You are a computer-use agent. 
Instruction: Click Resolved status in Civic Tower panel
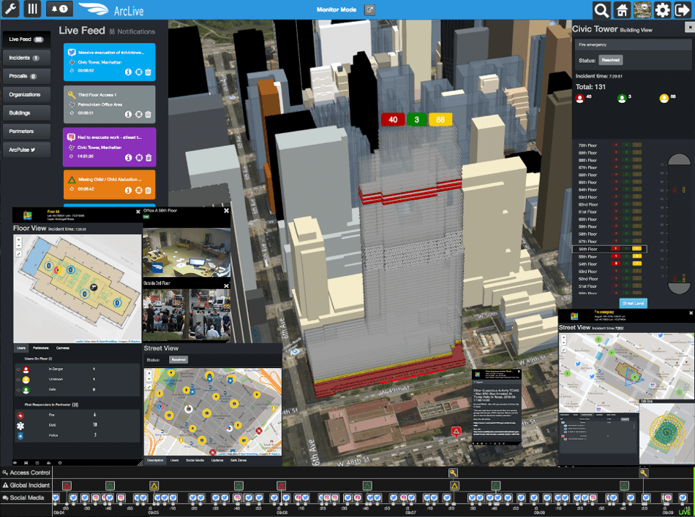click(x=611, y=61)
